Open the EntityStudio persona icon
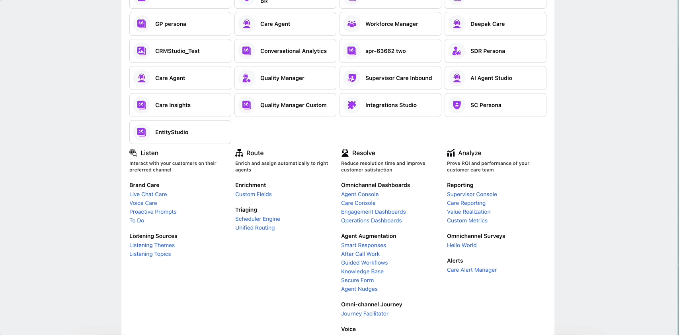Image resolution: width=679 pixels, height=335 pixels. (x=142, y=132)
